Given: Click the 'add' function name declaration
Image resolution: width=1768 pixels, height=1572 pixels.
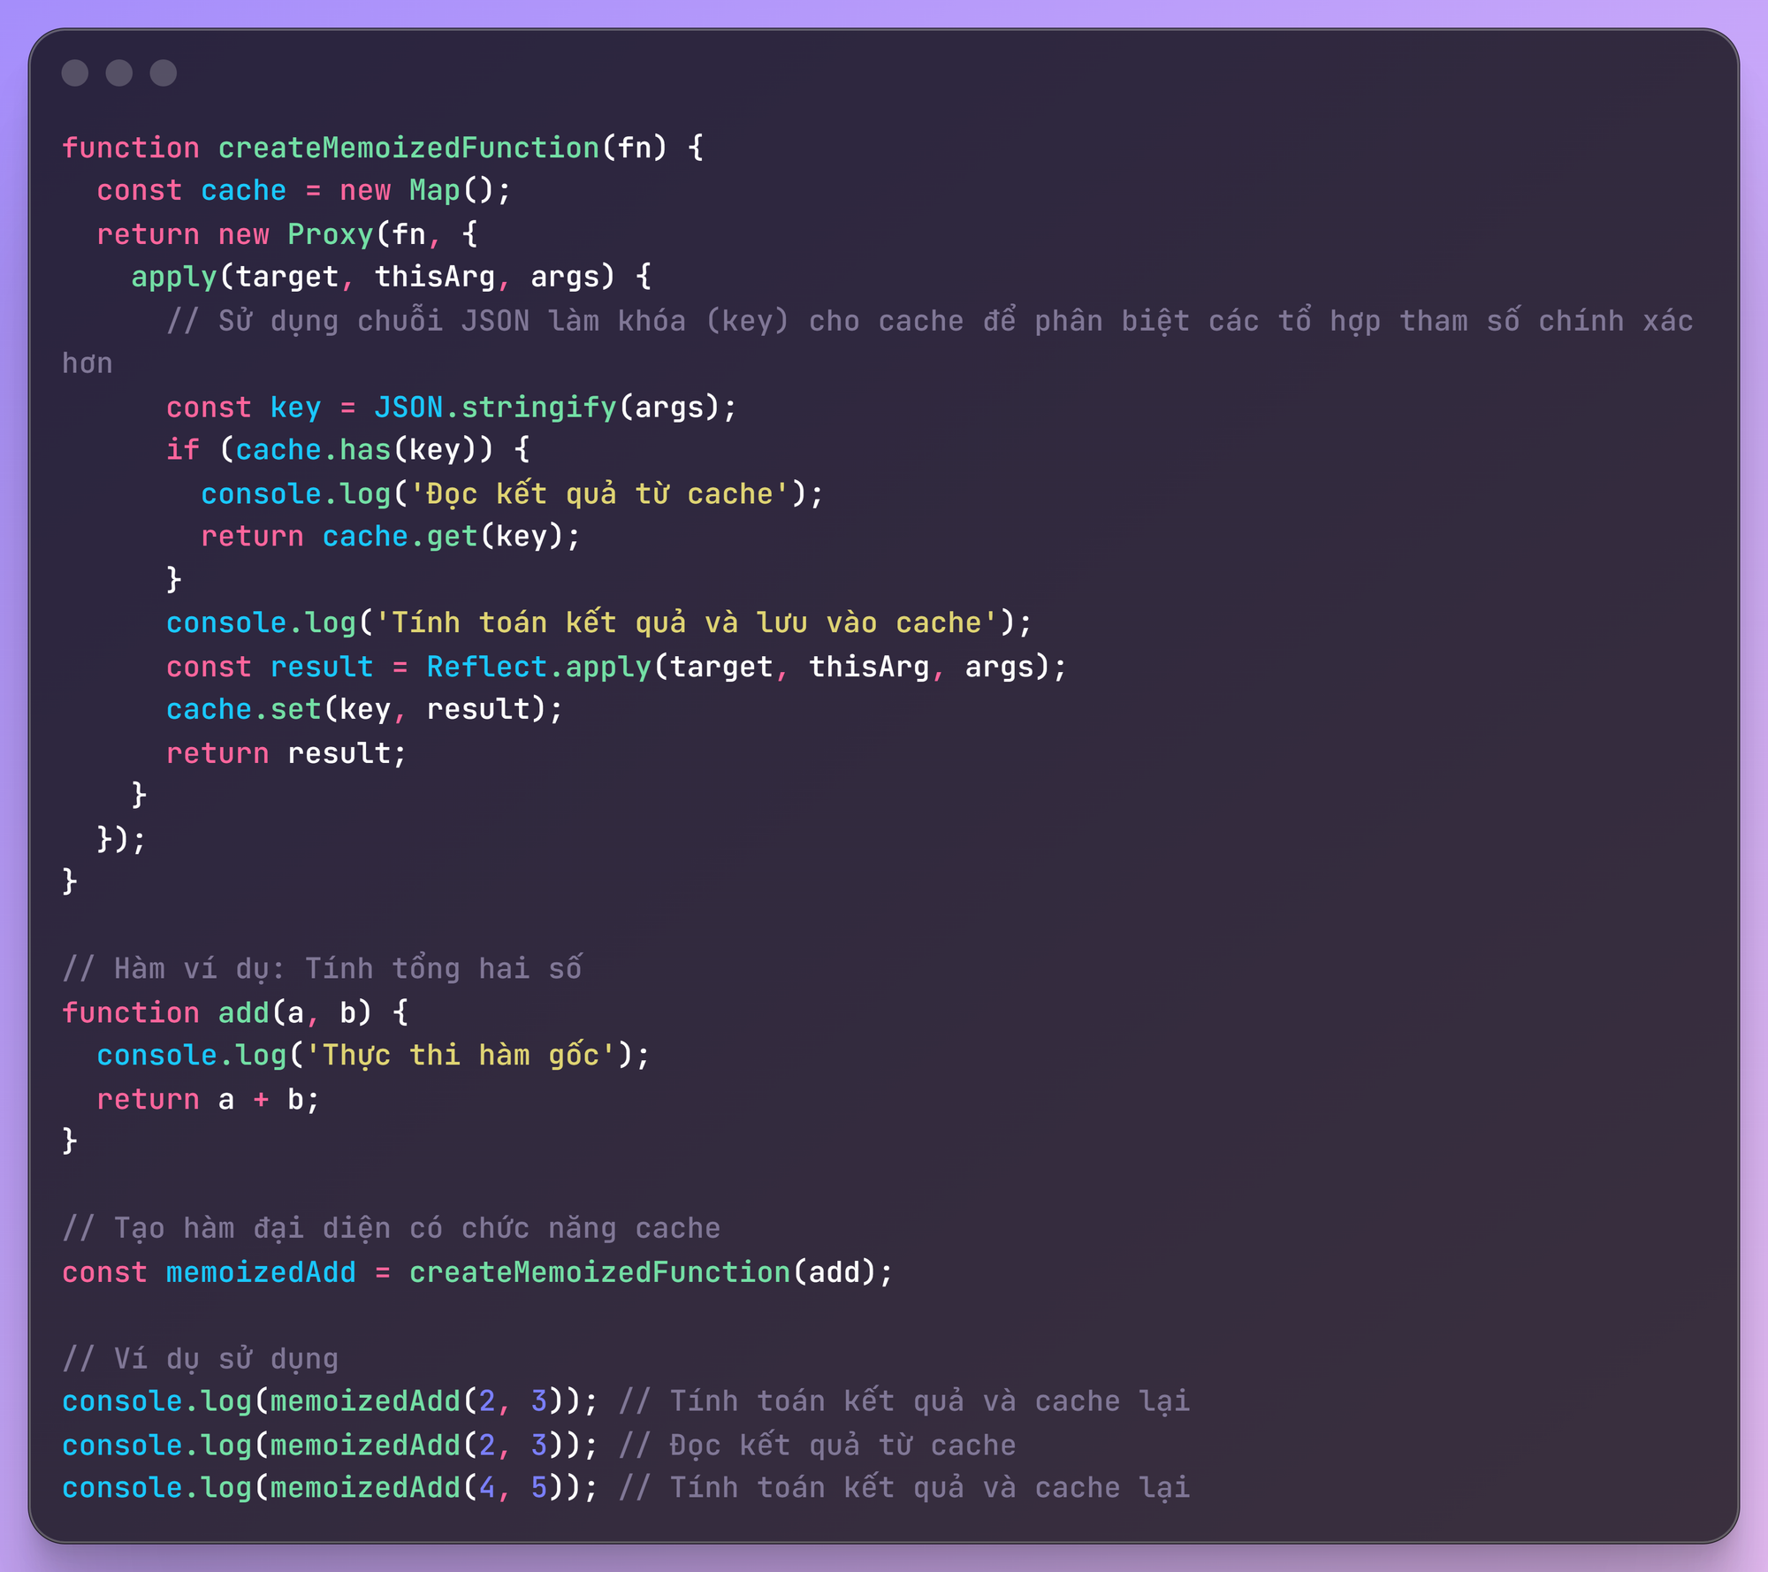Looking at the screenshot, I should tap(243, 1013).
